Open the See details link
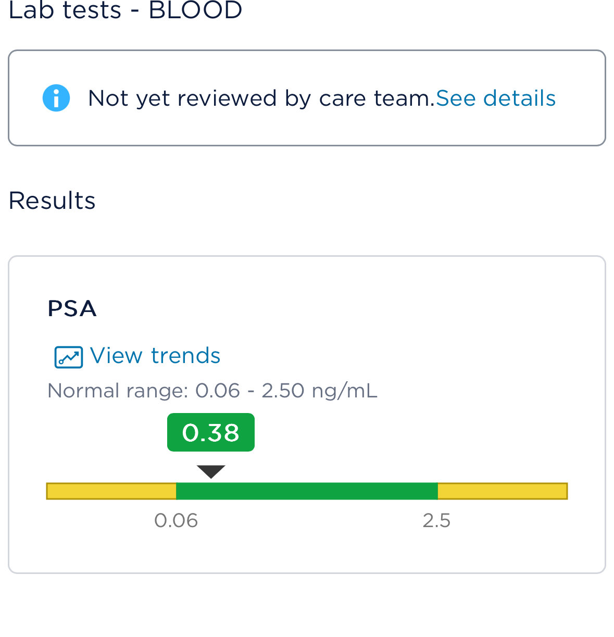 [x=496, y=98]
